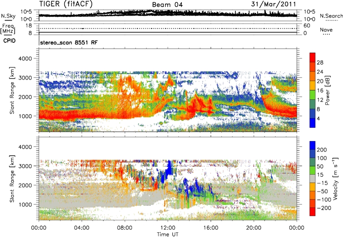This screenshot has width=343, height=237.
Task: Click the noise trace in N.Sky panel
Action: [x=168, y=14]
